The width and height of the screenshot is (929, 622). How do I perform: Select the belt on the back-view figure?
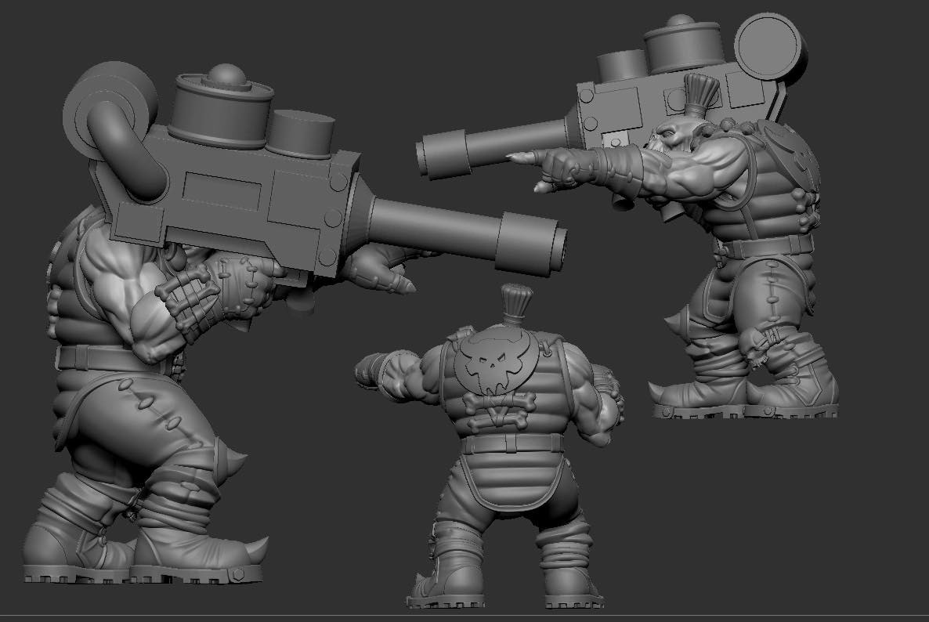pos(513,443)
